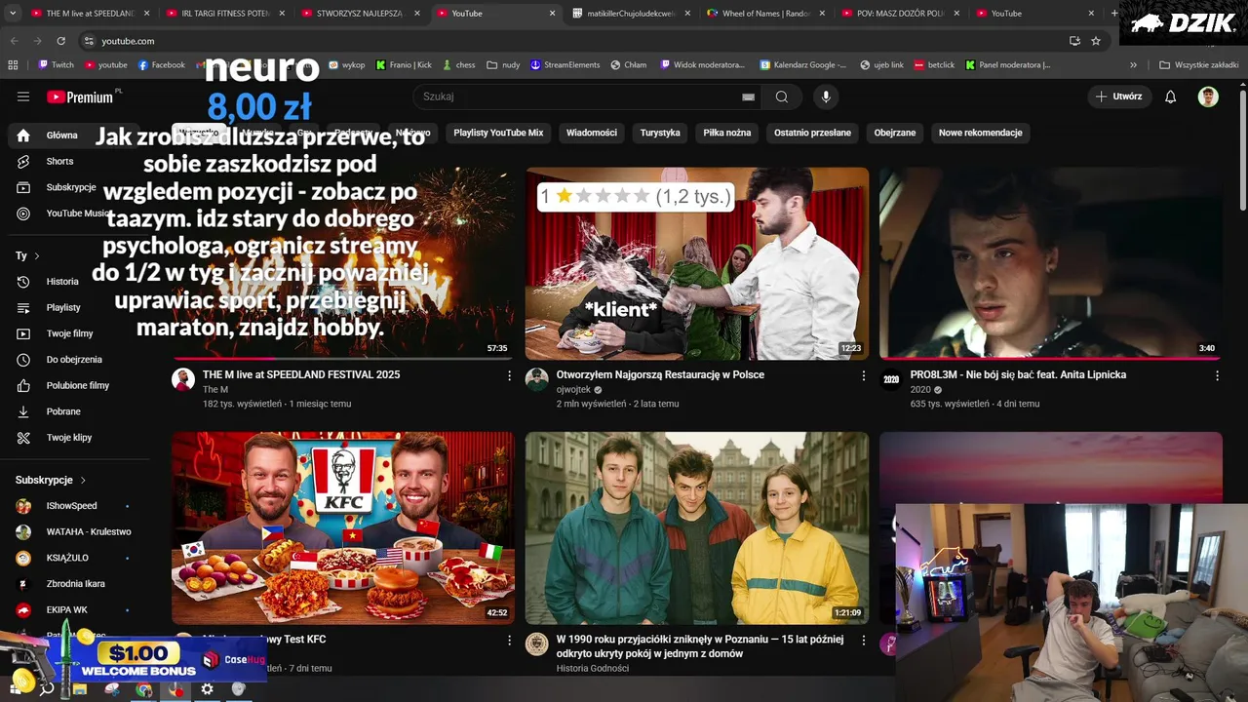This screenshot has width=1248, height=702.
Task: Click the install app icon in address bar
Action: 1074,41
